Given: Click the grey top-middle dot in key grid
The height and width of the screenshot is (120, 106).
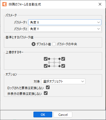Looking at the screenshot, I should (x=54, y=59).
